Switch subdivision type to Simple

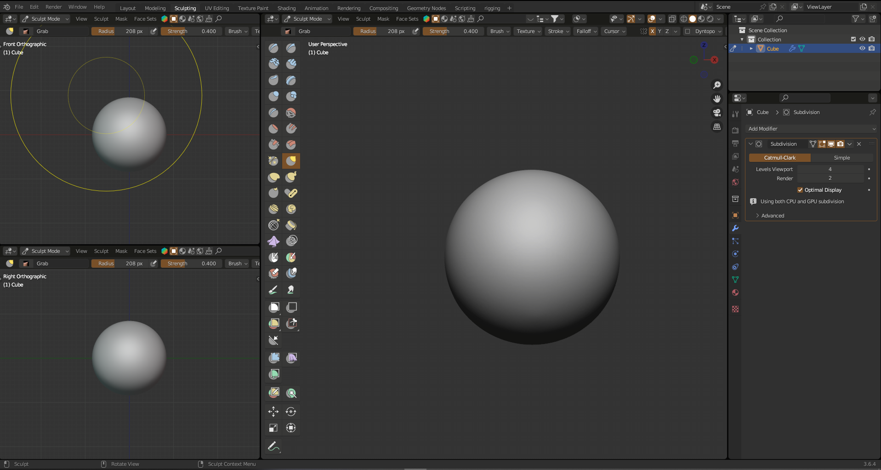pos(843,158)
